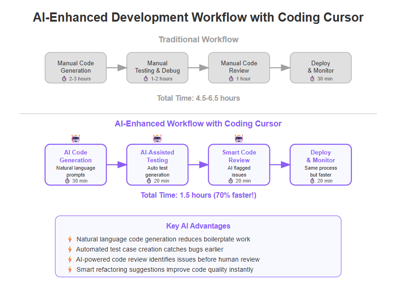Select the gray Deploy & Monitor box
The height and width of the screenshot is (286, 396).
pos(321,68)
